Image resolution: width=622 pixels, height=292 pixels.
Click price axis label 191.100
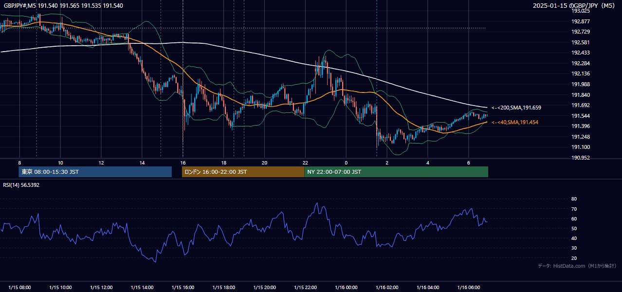(x=581, y=147)
